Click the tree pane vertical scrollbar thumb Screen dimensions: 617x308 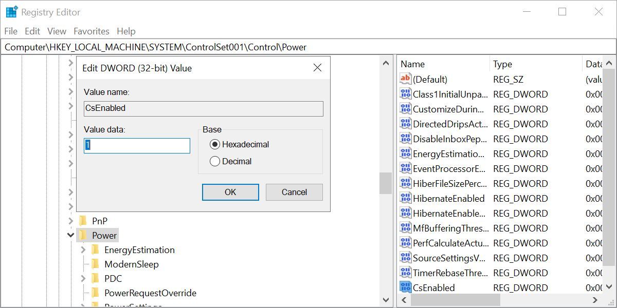click(x=386, y=183)
